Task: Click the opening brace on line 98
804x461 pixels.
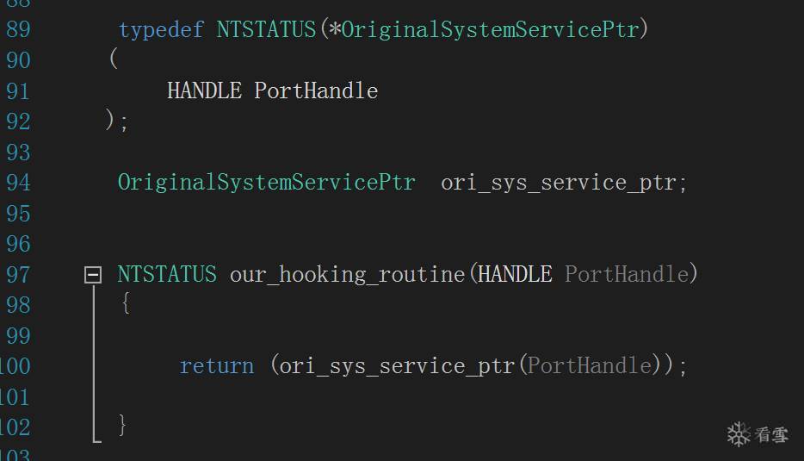Action: tap(126, 302)
